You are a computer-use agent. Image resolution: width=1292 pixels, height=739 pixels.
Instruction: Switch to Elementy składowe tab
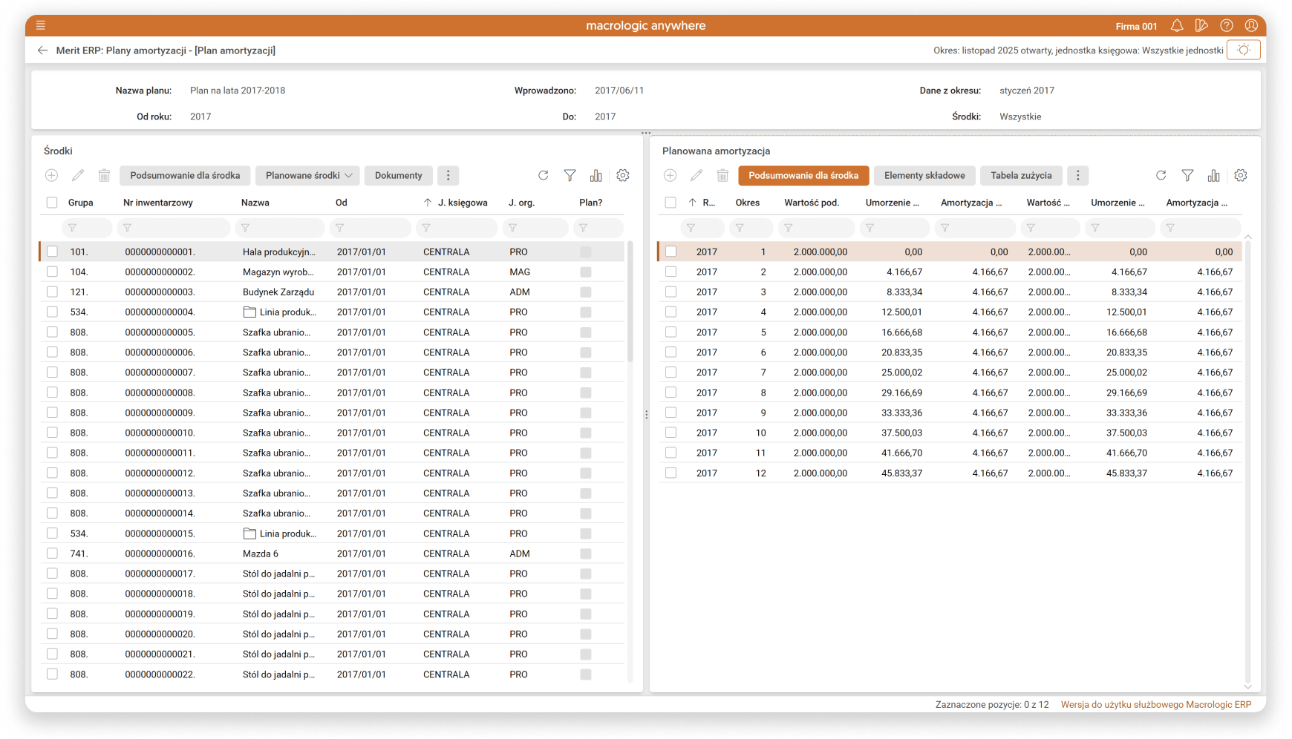(x=924, y=176)
